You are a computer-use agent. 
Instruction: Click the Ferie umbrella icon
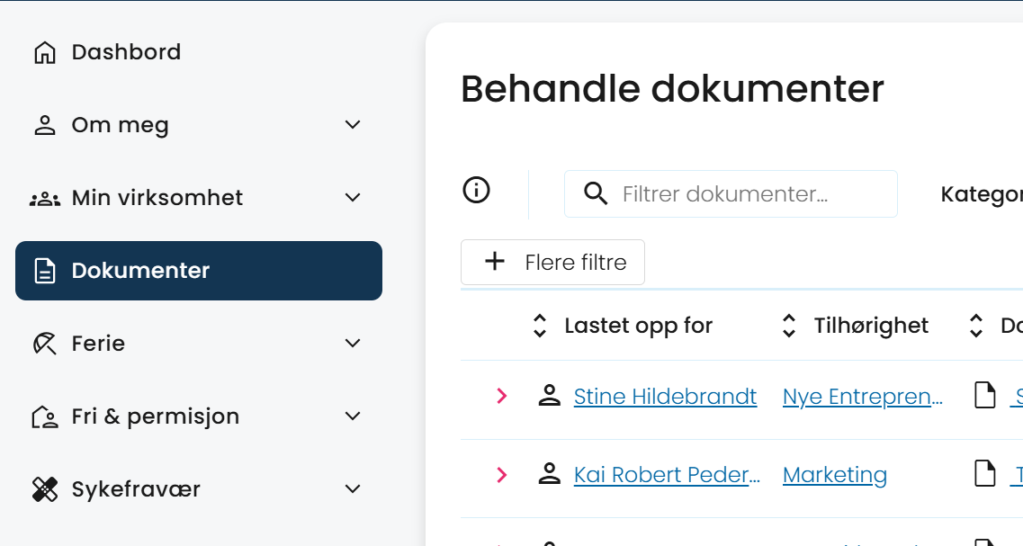coord(44,343)
